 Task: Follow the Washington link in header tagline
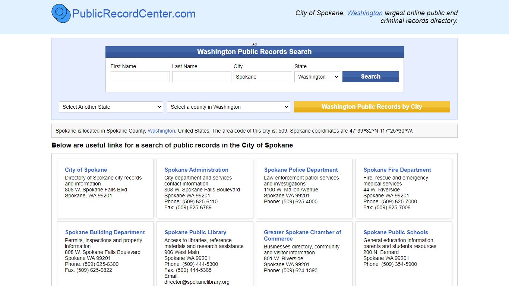365,13
